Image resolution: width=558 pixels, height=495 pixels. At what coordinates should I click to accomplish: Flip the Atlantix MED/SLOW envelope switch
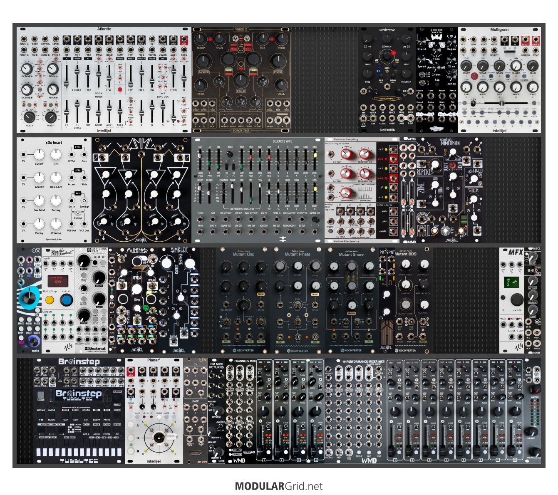[184, 101]
